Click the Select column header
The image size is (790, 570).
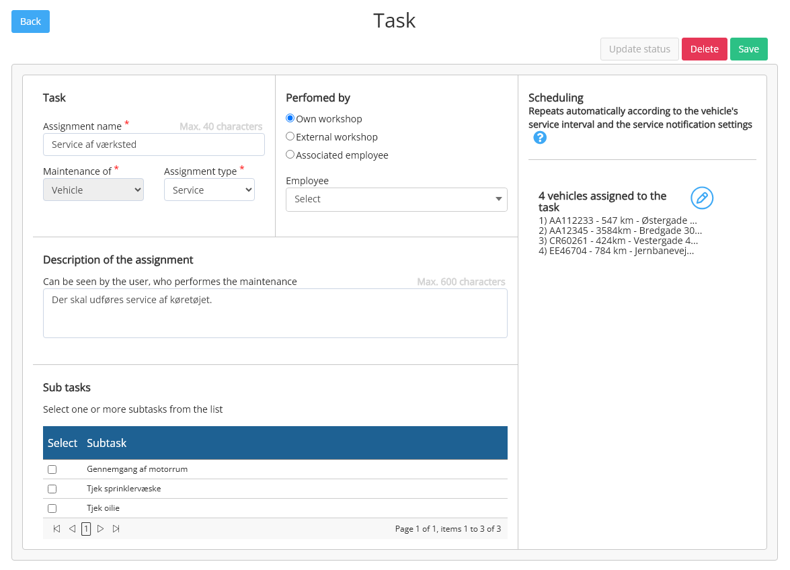[x=63, y=443]
